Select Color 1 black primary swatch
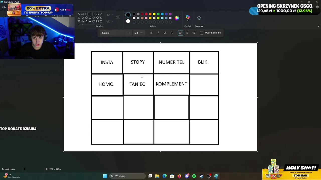The height and width of the screenshot is (180, 321). coord(128,15)
